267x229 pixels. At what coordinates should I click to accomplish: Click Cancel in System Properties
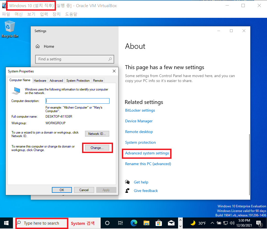coord(84,190)
